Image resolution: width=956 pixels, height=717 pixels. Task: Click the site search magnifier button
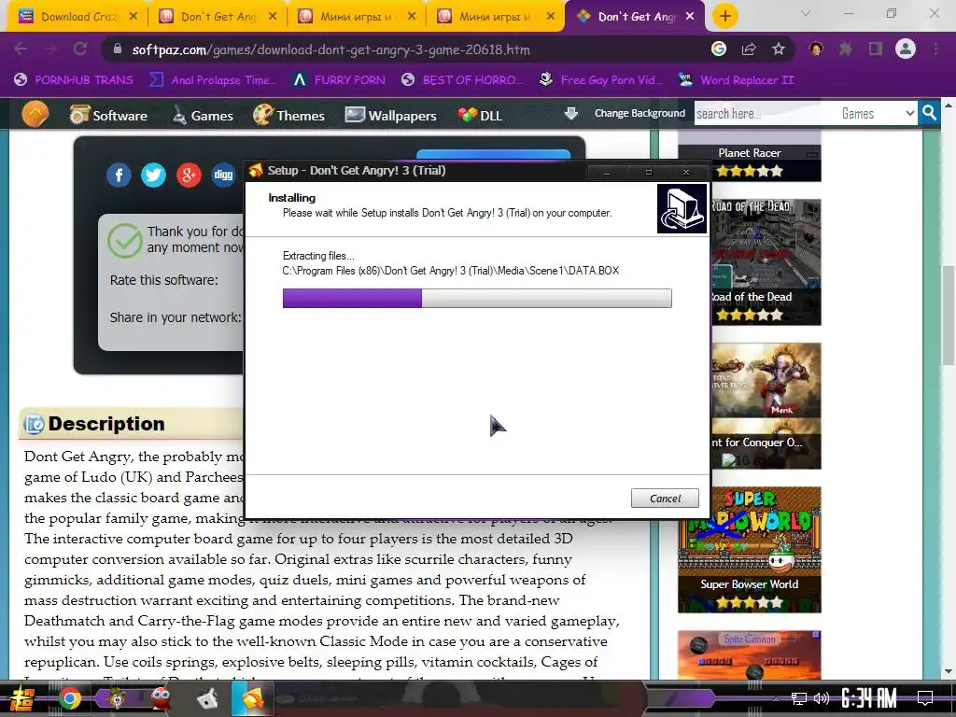click(929, 113)
